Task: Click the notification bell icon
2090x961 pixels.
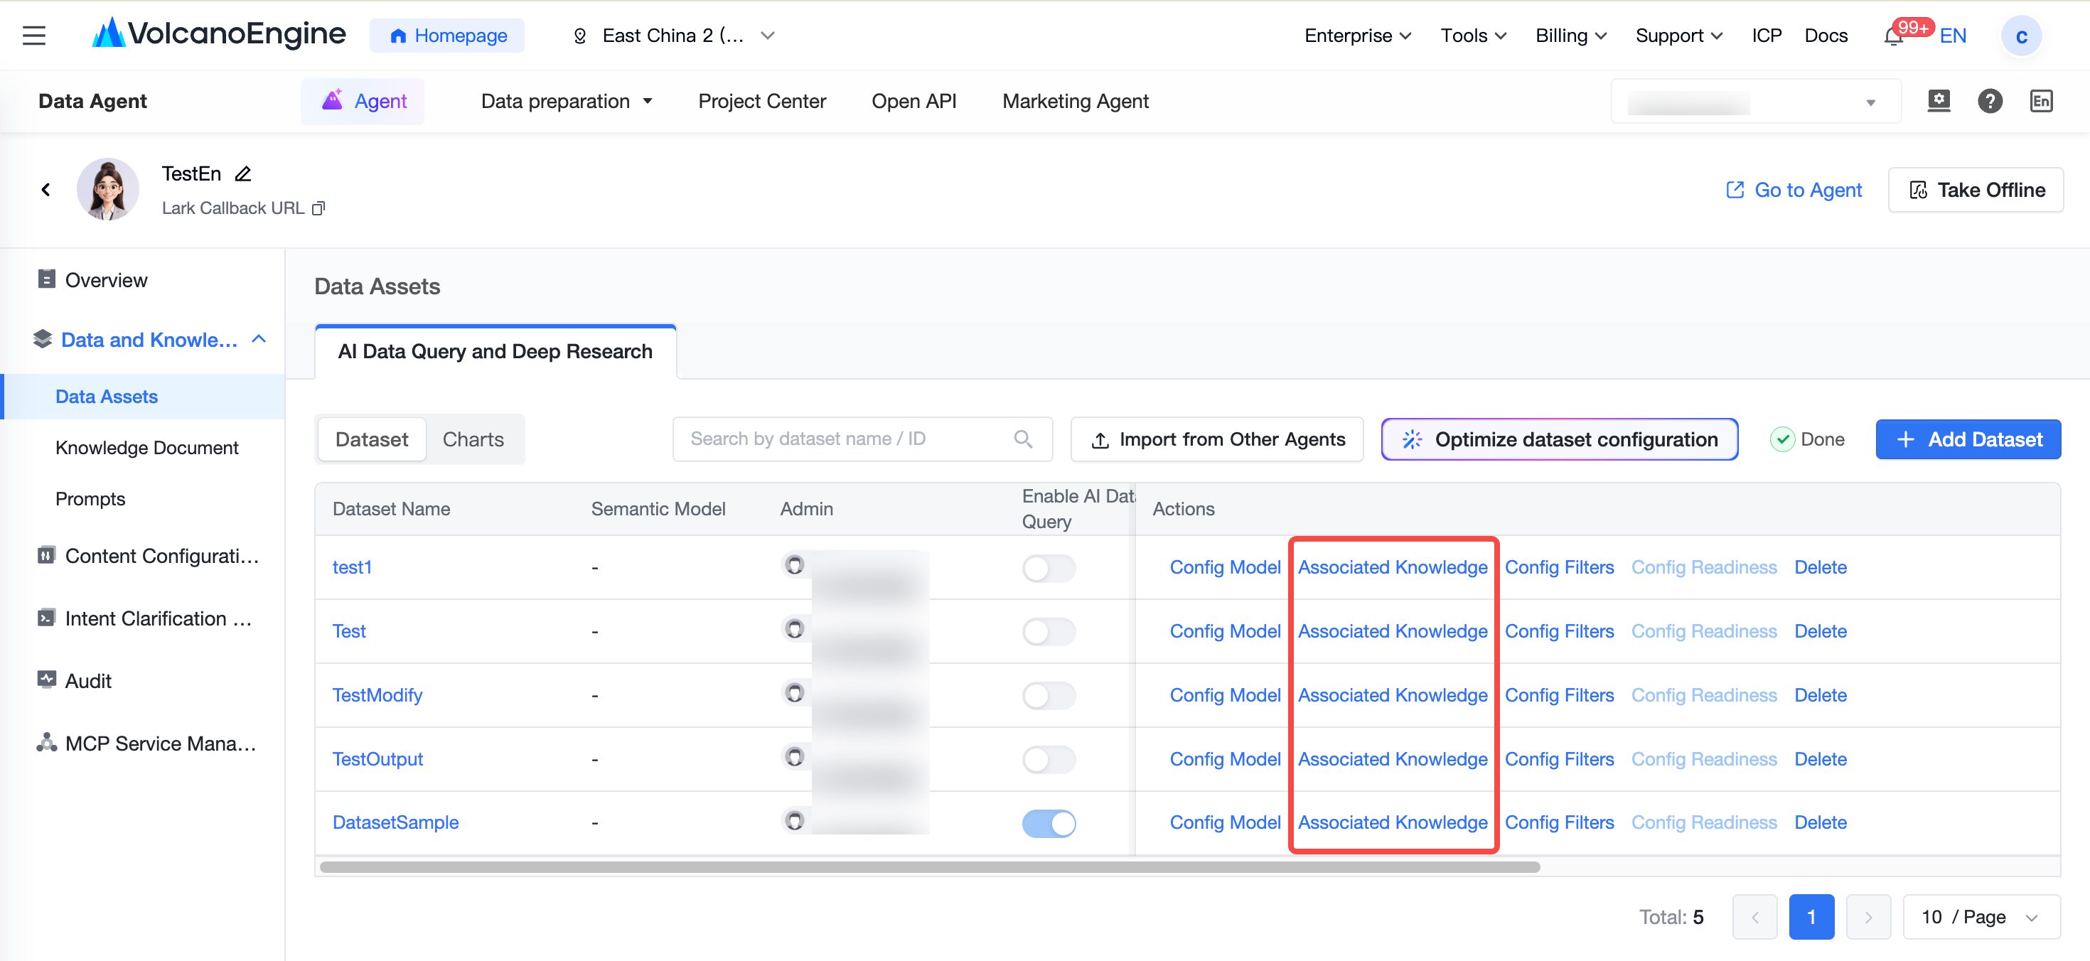Action: pyautogui.click(x=1894, y=36)
